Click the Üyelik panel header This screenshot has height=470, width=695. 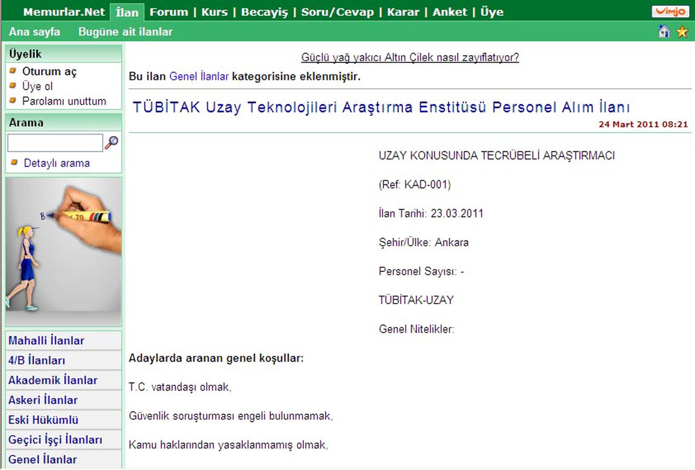pyautogui.click(x=64, y=54)
